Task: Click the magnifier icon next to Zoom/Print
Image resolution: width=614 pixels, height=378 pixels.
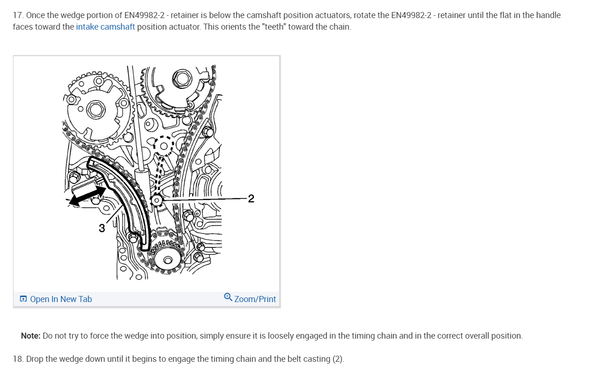Action: point(228,297)
